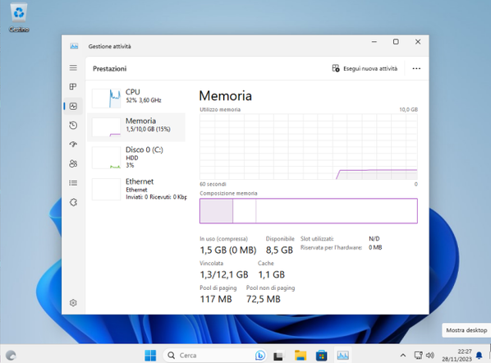Image resolution: width=491 pixels, height=363 pixels.
Task: Select the Disco 0 (C:) entry
Action: (136, 157)
